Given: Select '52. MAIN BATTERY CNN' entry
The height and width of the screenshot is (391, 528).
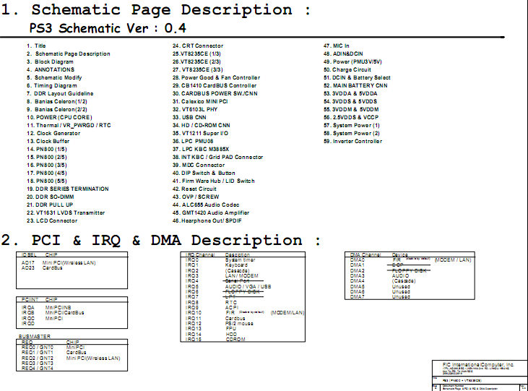Looking at the screenshot, I should 355,85.
